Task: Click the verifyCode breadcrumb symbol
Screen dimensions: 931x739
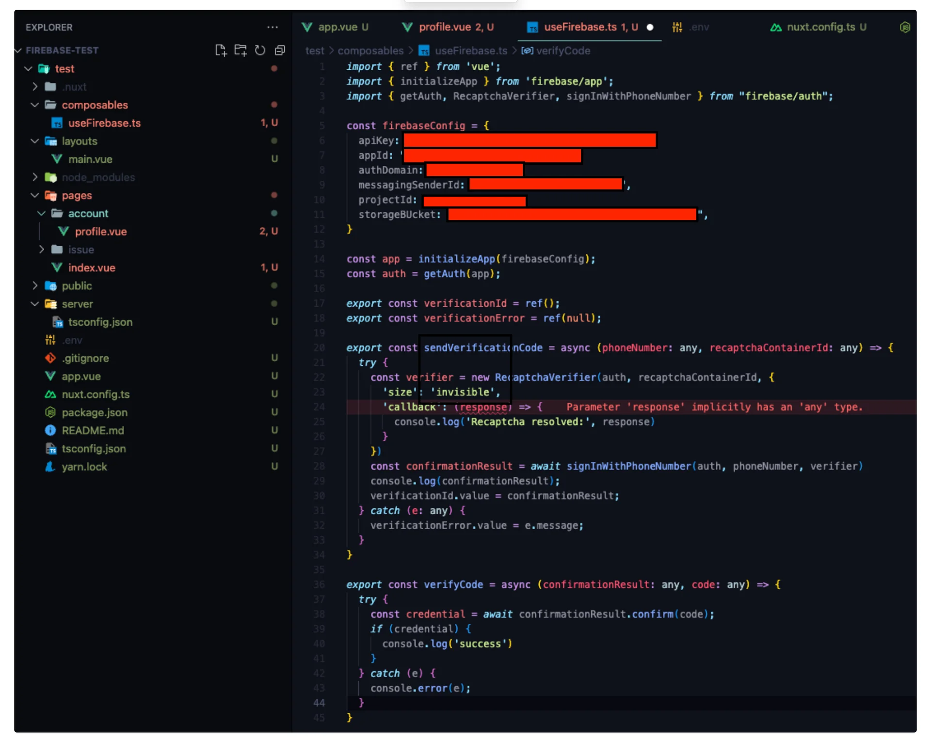Action: pyautogui.click(x=562, y=51)
